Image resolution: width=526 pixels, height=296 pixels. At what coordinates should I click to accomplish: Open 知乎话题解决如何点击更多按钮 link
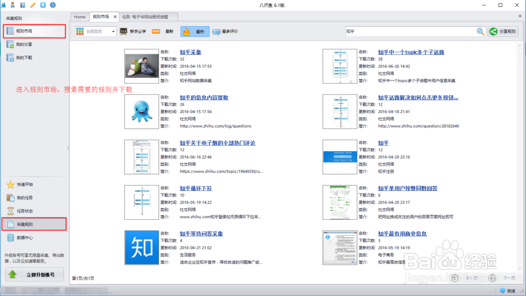418,98
